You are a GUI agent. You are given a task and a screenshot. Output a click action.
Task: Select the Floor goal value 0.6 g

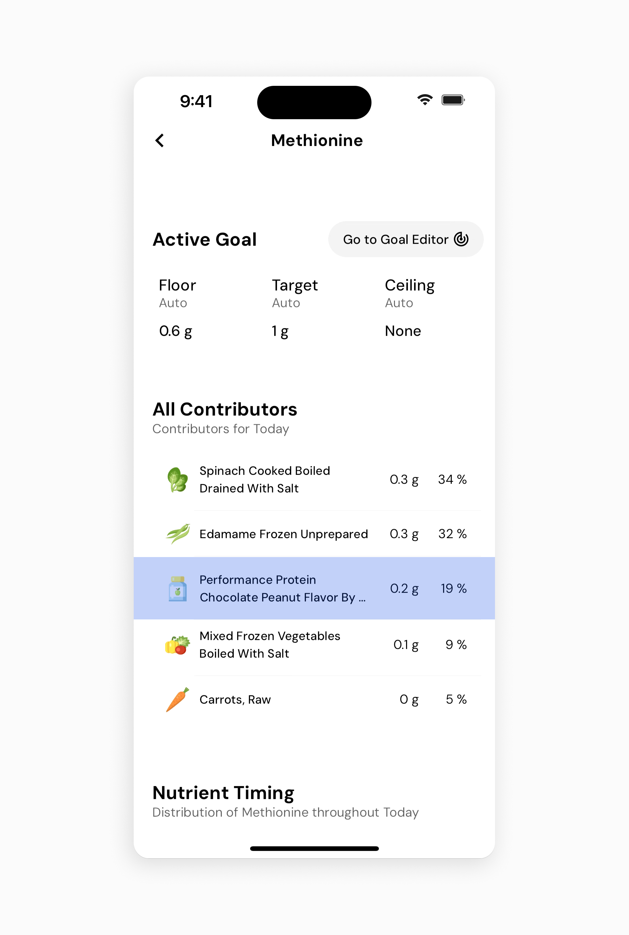tap(176, 331)
